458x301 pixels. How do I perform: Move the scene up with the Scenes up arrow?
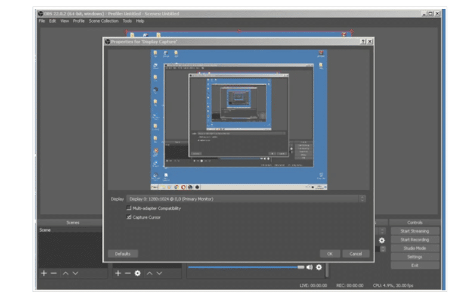pyautogui.click(x=66, y=273)
